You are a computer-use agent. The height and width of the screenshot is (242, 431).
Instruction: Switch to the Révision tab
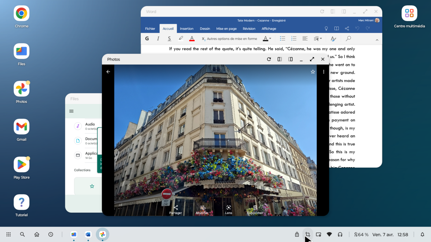click(x=249, y=29)
